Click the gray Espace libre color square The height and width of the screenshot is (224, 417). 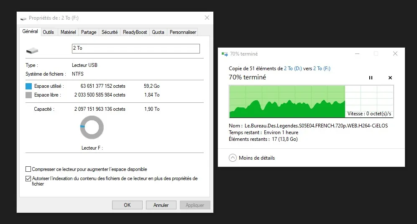[29, 95]
